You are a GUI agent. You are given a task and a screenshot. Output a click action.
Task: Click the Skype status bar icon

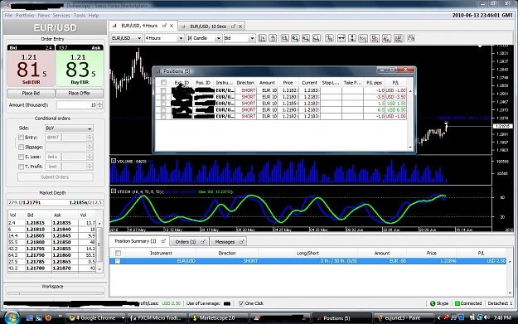pos(433,303)
